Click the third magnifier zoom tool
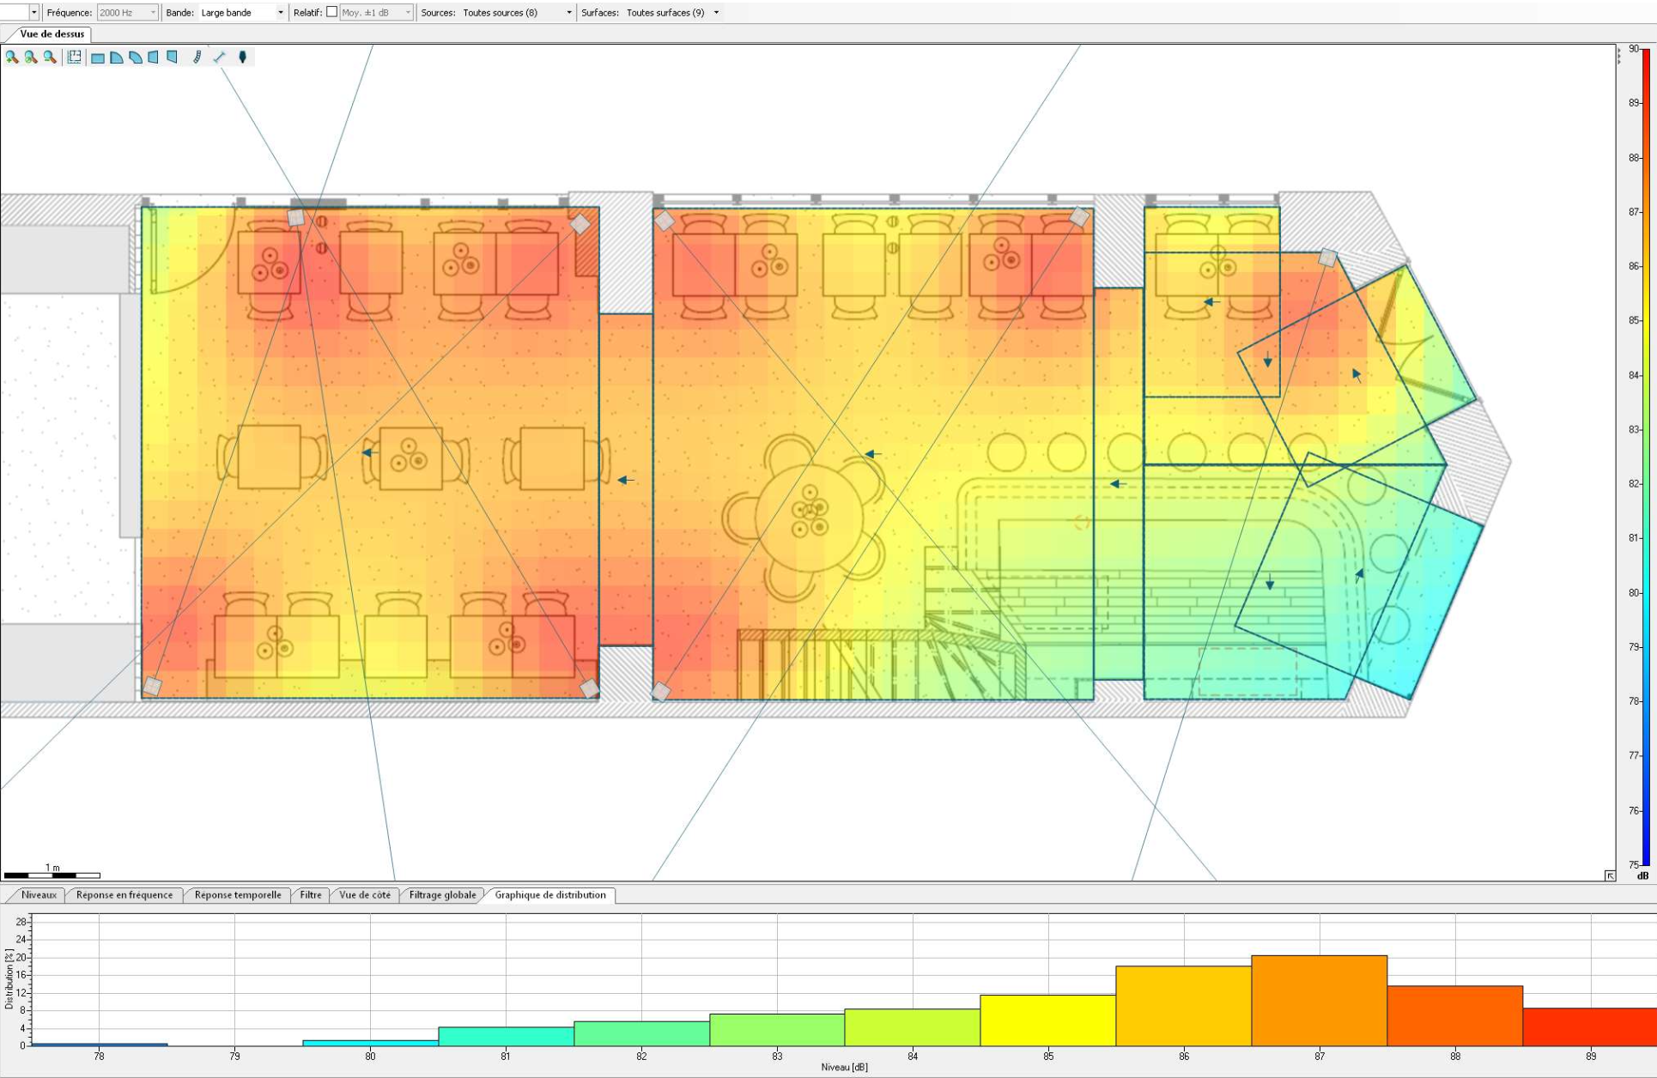 [50, 57]
